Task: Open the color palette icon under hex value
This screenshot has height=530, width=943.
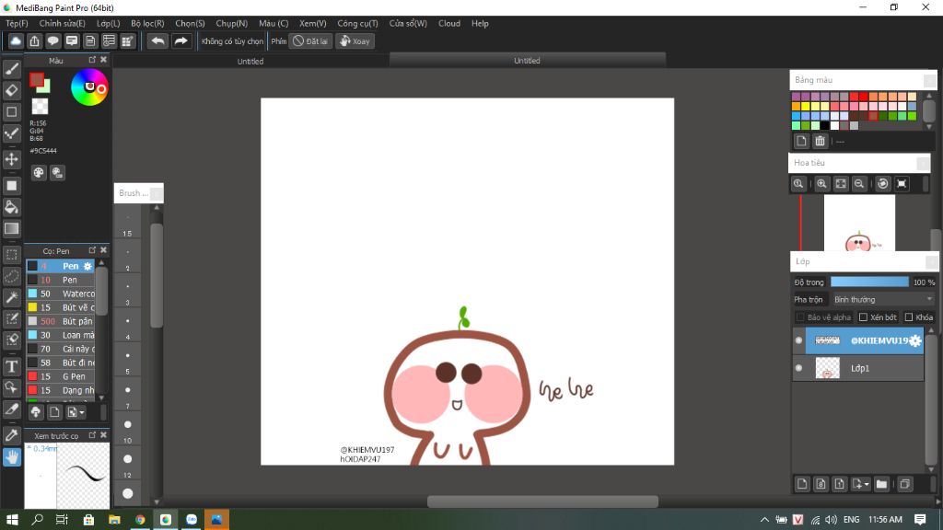Action: pyautogui.click(x=39, y=173)
